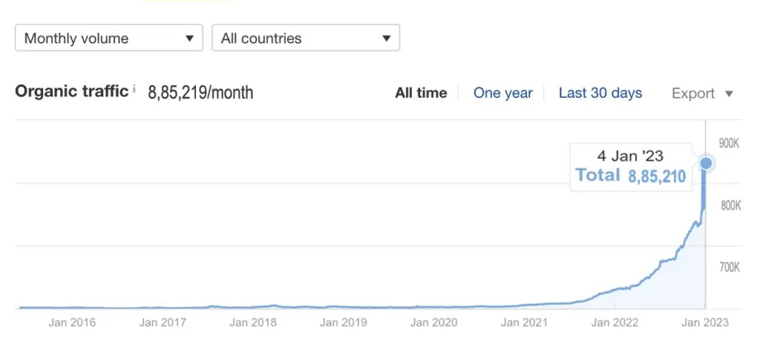Viewport: 760px width, 356px height.
Task: Click the 900K y-axis label
Action: coord(730,144)
